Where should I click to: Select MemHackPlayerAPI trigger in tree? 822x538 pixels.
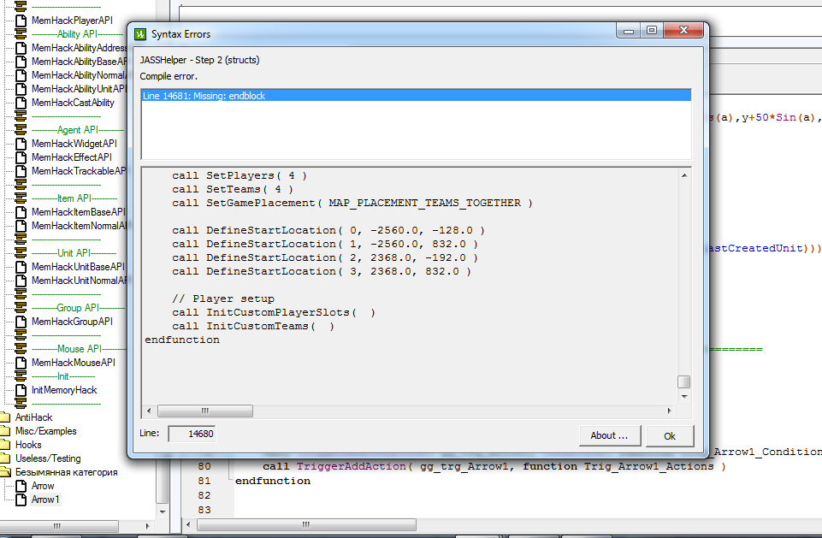72,21
